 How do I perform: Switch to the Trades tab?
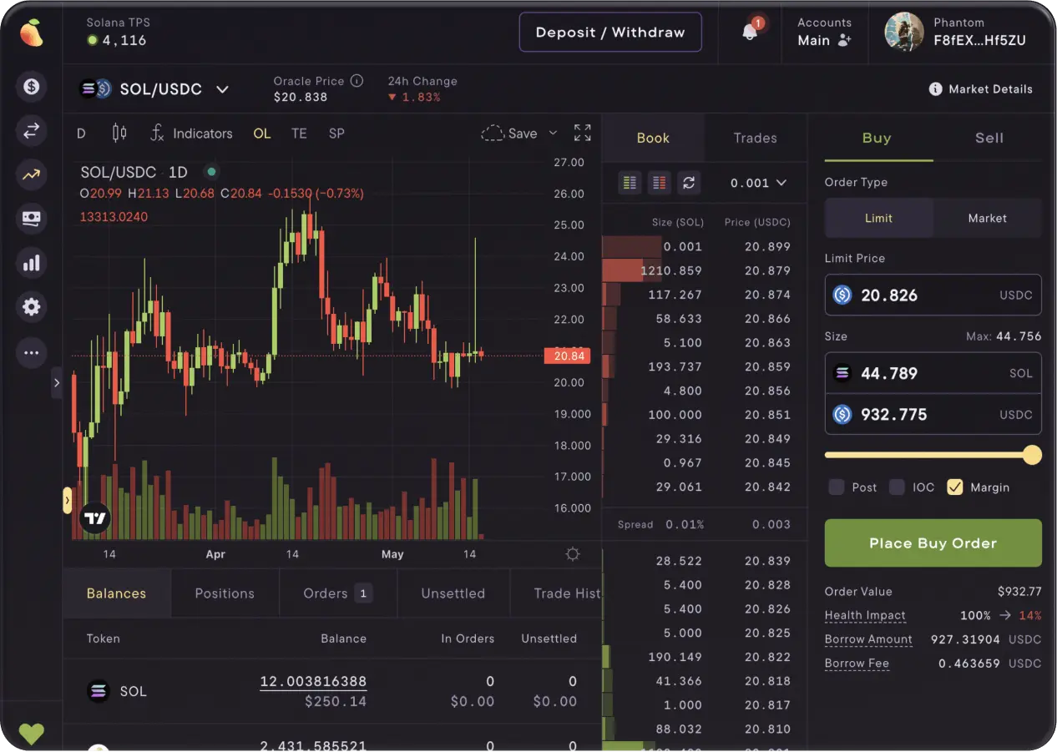[x=756, y=138]
